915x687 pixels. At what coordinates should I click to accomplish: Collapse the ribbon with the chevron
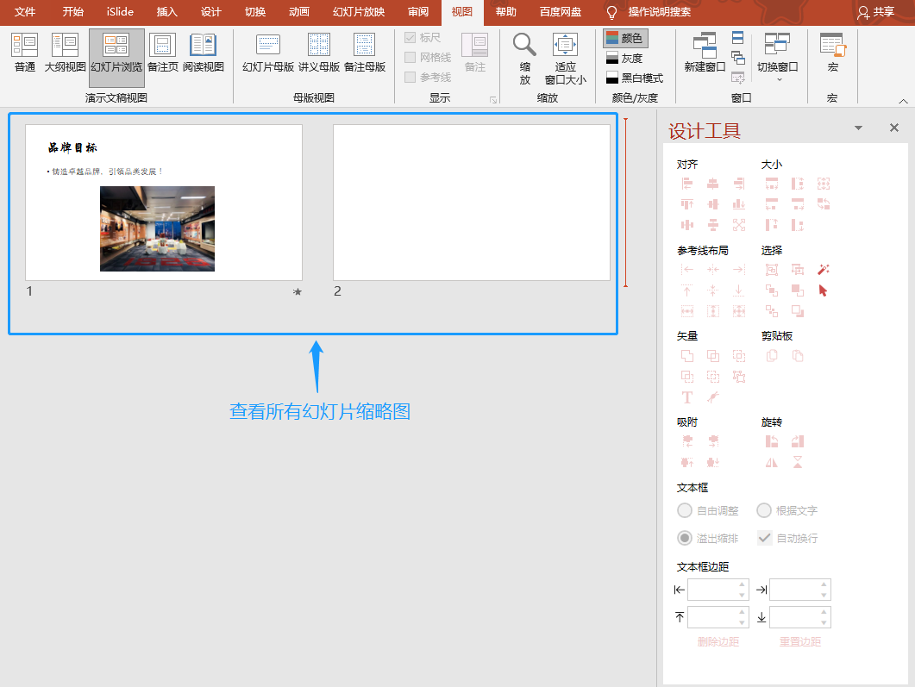(x=903, y=101)
